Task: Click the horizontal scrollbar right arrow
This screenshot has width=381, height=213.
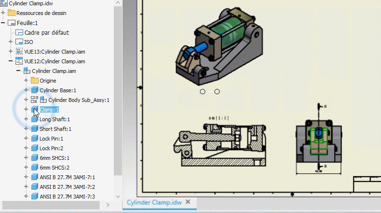Action: pos(108,205)
